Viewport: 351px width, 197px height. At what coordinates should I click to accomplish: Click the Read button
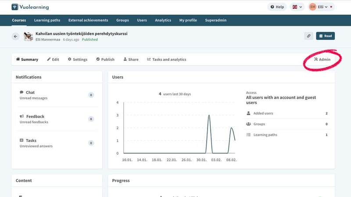click(x=326, y=36)
